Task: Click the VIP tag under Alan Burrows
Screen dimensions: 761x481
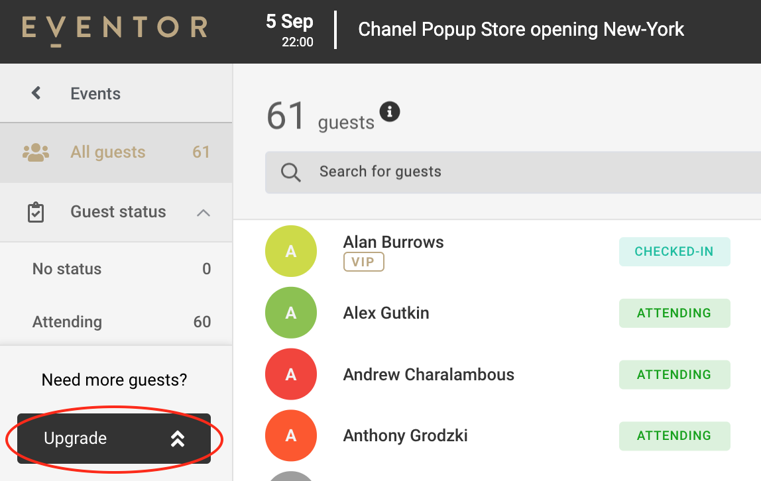Action: tap(363, 262)
